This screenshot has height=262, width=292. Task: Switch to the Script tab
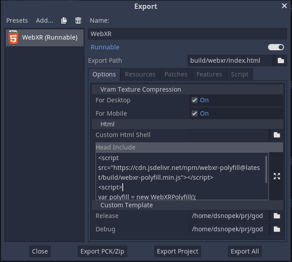240,74
